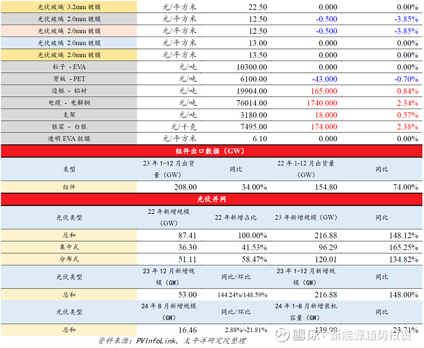This screenshot has height=348, width=424.
Task: Select the 22年1-12月出货量 column header
Action: click(306, 169)
